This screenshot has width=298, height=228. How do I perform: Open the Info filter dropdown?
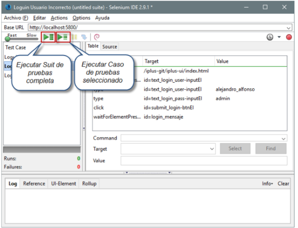point(267,184)
